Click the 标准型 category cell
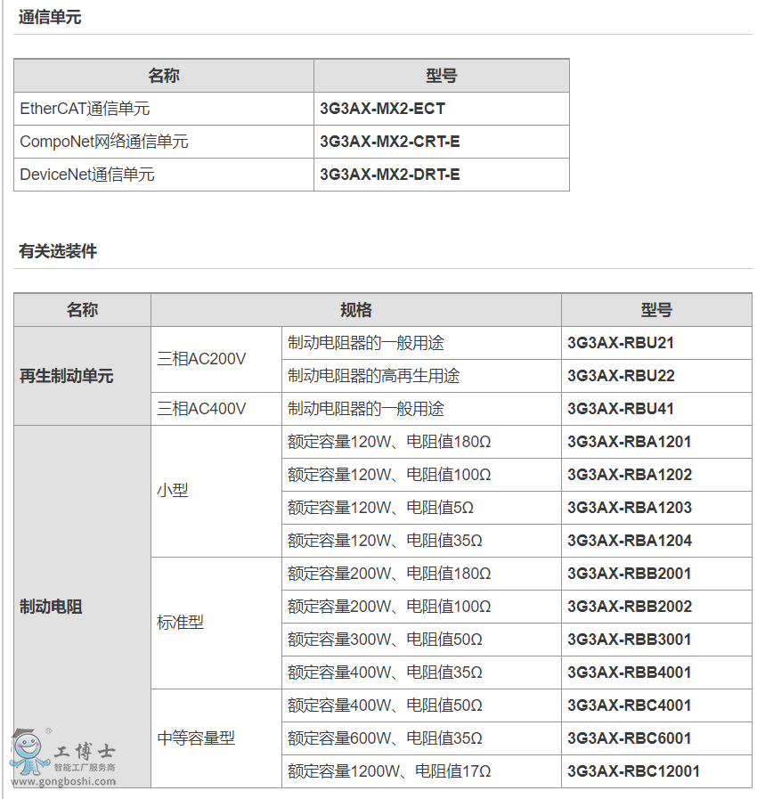757x799 pixels. pyautogui.click(x=216, y=623)
